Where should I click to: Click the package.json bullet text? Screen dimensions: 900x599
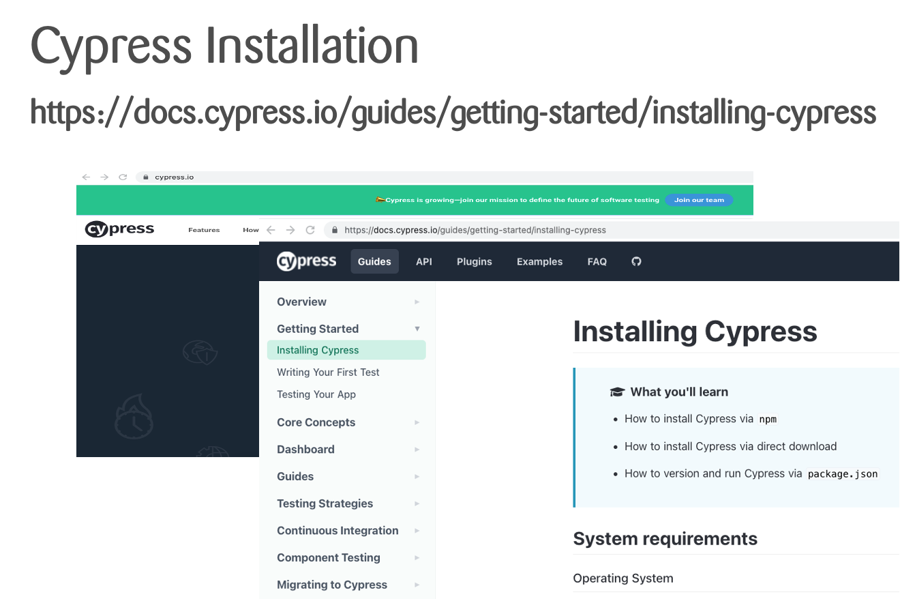coord(751,473)
